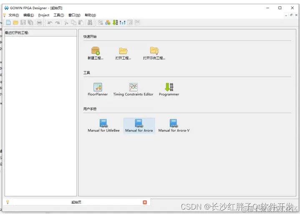
Task: Launch Programmer from the tools section
Action: tap(169, 89)
